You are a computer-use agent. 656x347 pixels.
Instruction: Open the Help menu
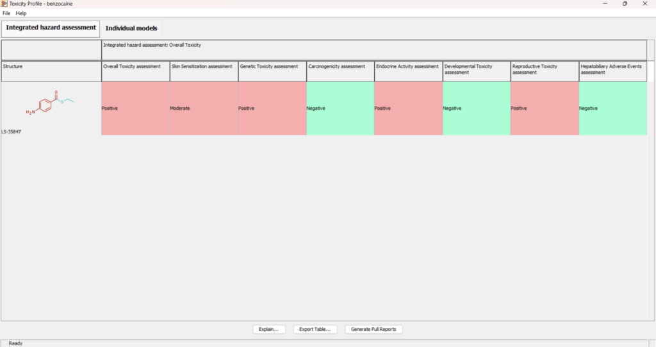coord(21,13)
